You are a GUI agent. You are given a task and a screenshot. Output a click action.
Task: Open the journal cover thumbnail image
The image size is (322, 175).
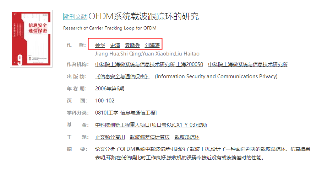pos(31,39)
